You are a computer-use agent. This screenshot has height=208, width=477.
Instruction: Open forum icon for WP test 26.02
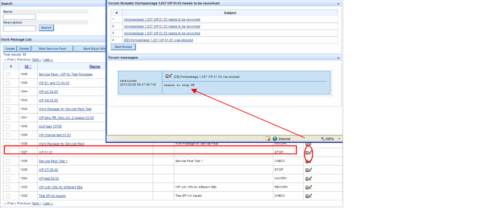coord(308,179)
